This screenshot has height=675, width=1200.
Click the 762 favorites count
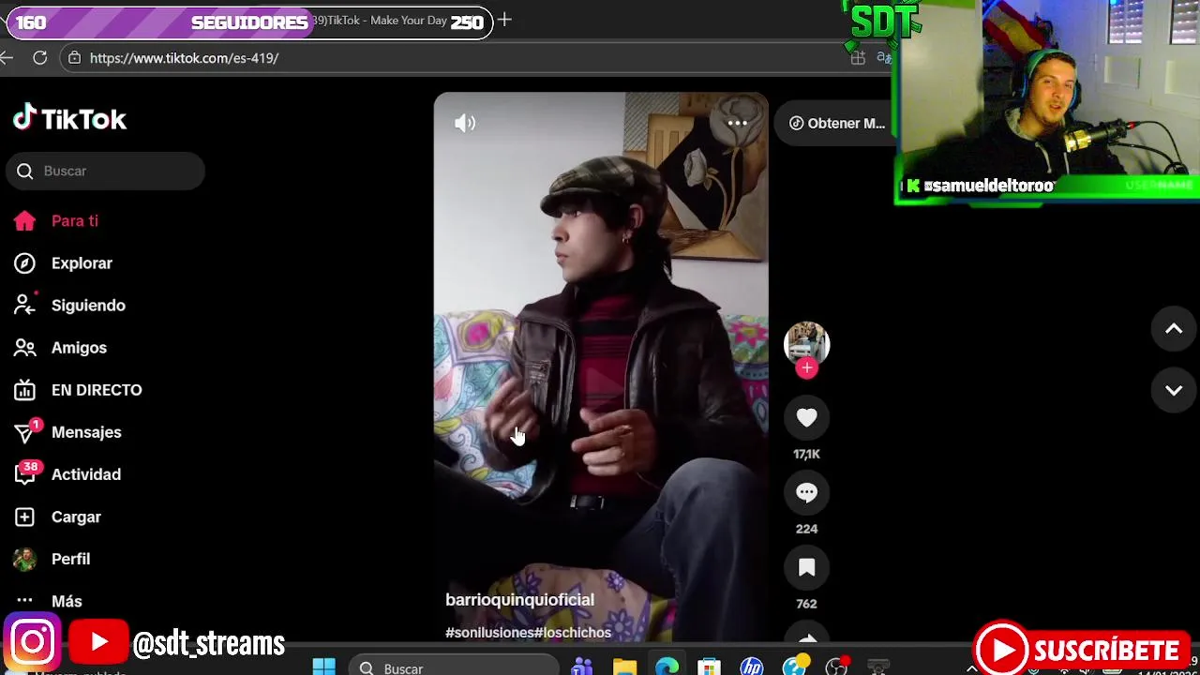coord(806,604)
